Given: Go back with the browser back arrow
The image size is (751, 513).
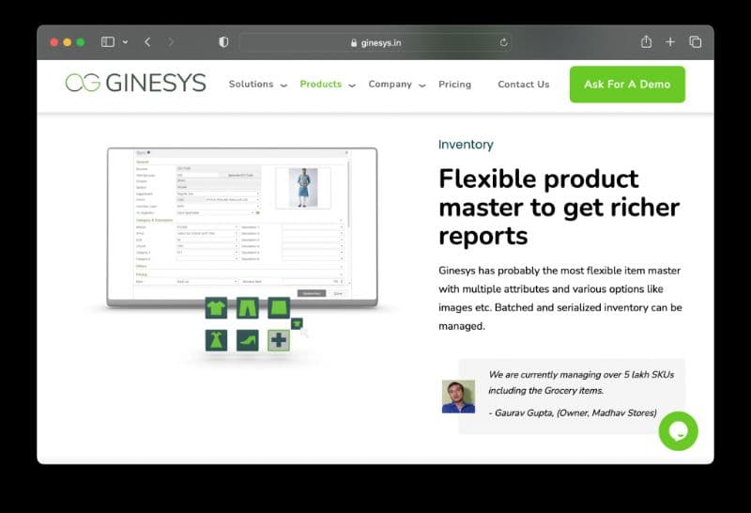Looking at the screenshot, I should point(147,42).
